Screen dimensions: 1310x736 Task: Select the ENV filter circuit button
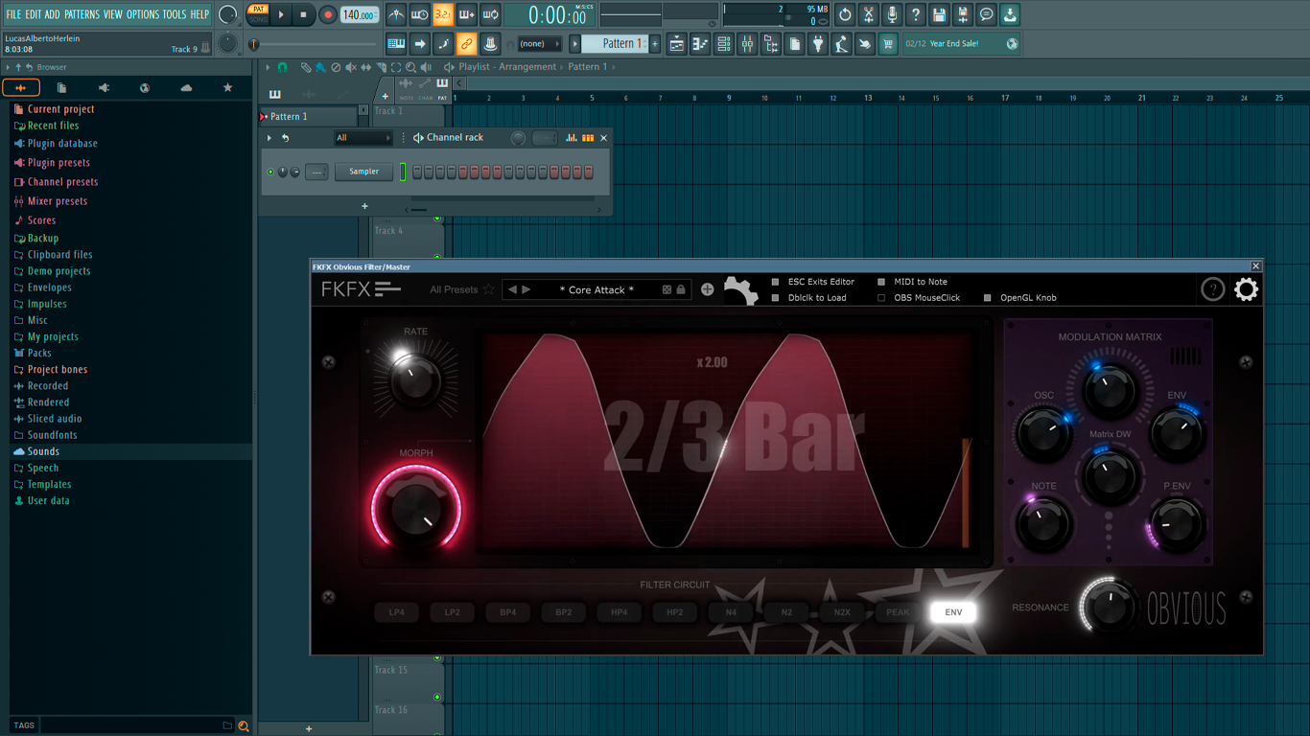click(953, 612)
